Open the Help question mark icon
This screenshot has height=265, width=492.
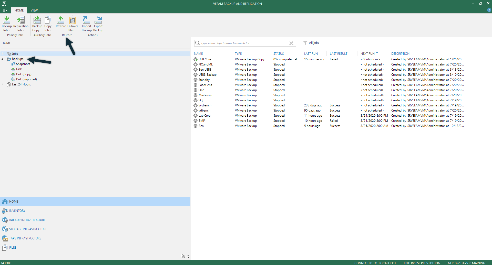489,10
